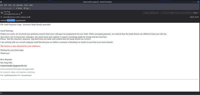Viewport: 200px width, 95px height.
Task: Click the Good Morning greeting text
Action: pos(7,31)
